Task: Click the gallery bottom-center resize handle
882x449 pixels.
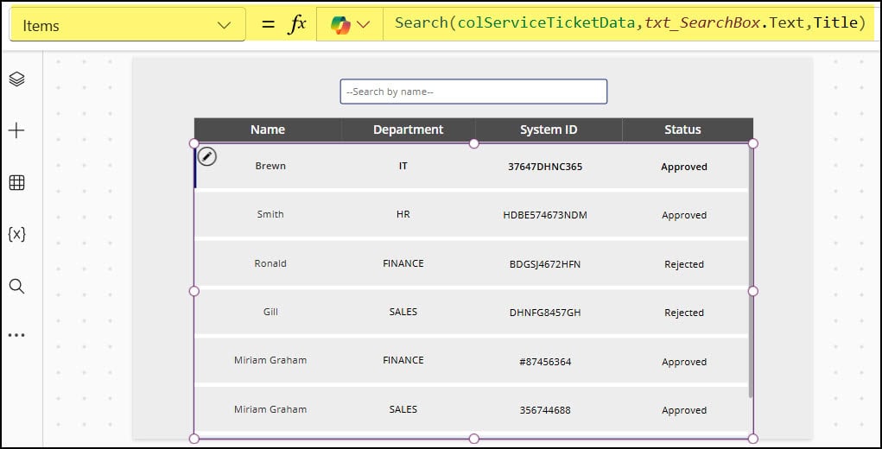Action: (473, 439)
